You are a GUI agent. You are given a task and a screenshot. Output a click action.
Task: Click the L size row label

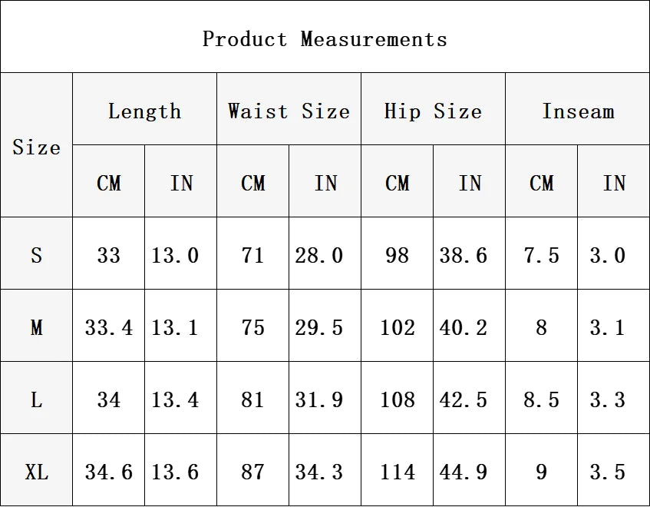[36, 399]
